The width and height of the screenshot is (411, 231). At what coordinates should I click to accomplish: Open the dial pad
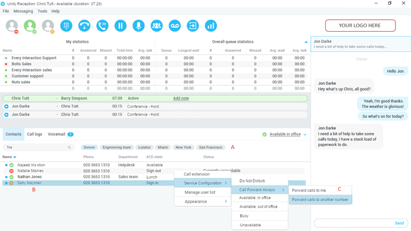point(66,25)
